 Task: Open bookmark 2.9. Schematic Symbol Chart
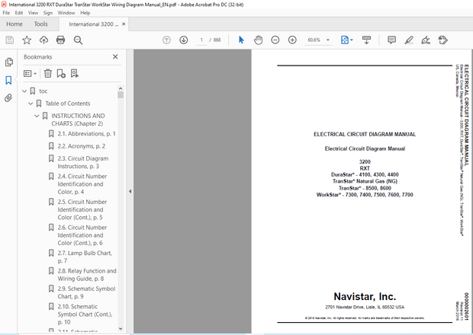pos(86,292)
